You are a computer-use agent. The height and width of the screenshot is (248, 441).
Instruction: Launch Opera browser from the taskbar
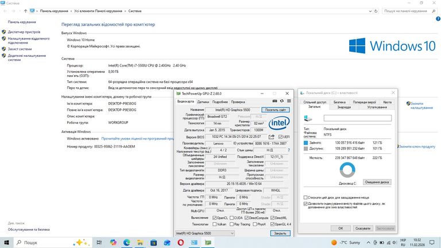click(x=180, y=242)
